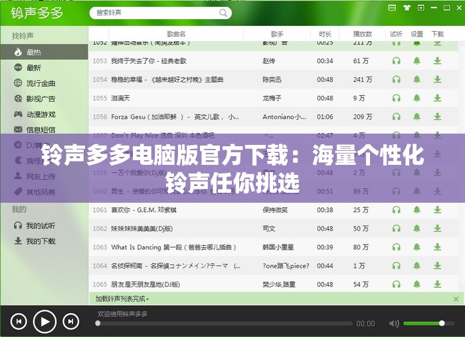Set song 1053 as ringtone via bell
Screen dimensions: 465x337
pos(417,60)
